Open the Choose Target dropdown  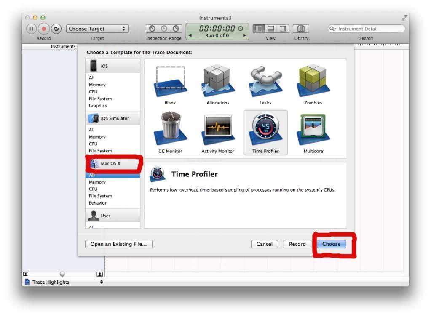(x=97, y=29)
